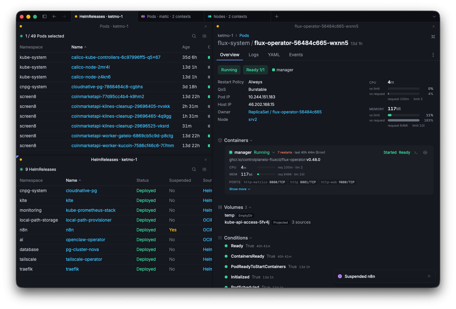Expand Show more in manager container

(x=240, y=189)
